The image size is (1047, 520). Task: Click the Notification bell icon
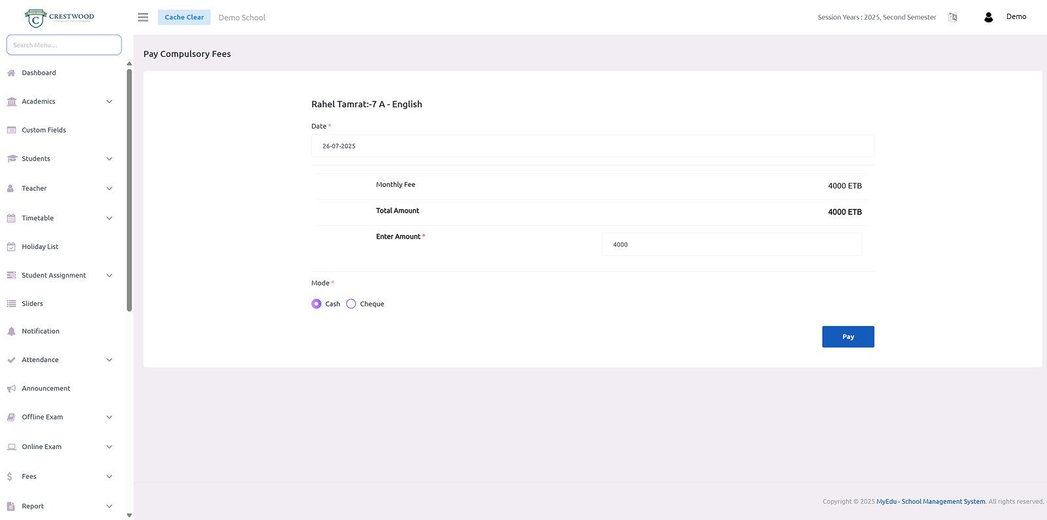[x=11, y=332]
